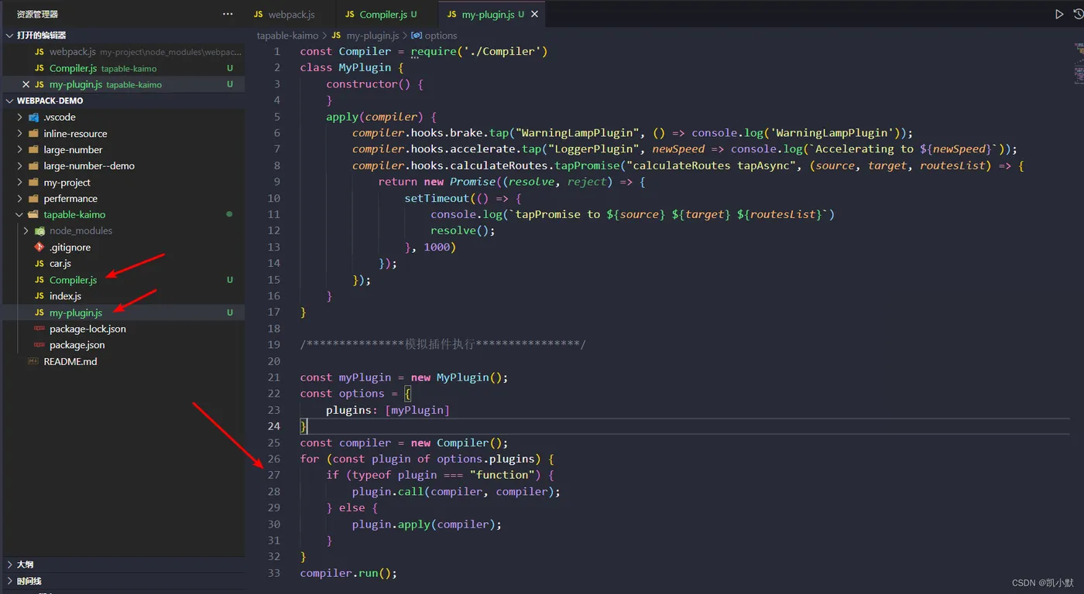Click the git icon beside .gitignore

(39, 247)
